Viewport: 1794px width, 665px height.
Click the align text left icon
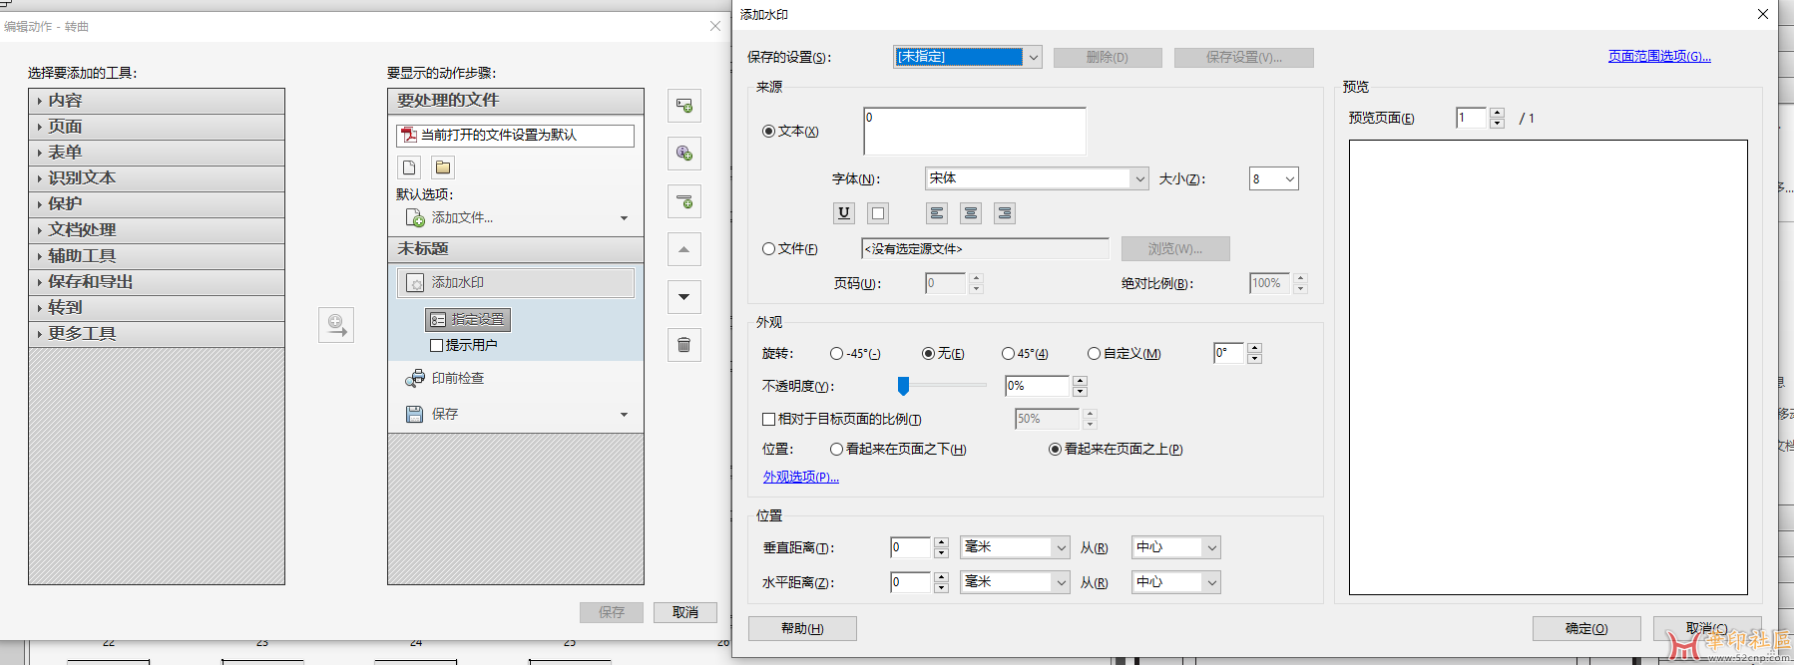click(x=936, y=212)
